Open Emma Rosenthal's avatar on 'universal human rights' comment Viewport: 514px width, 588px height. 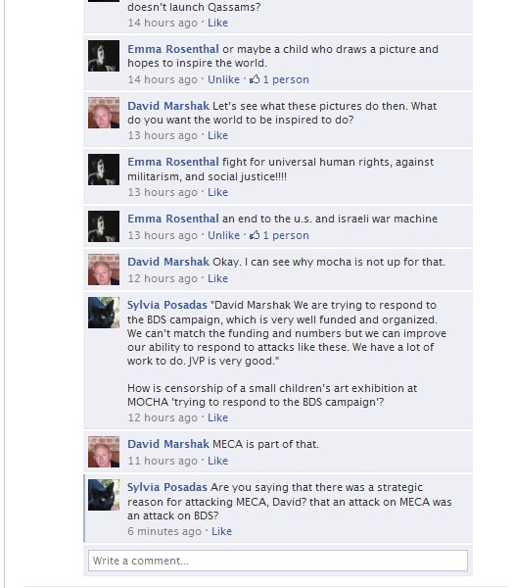pyautogui.click(x=104, y=170)
